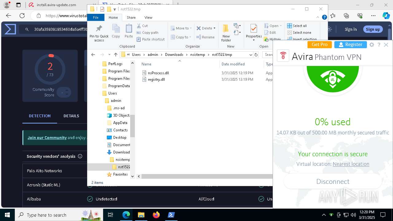This screenshot has height=221, width=393.
Task: Refresh the Explorer address bar location
Action: point(256,55)
